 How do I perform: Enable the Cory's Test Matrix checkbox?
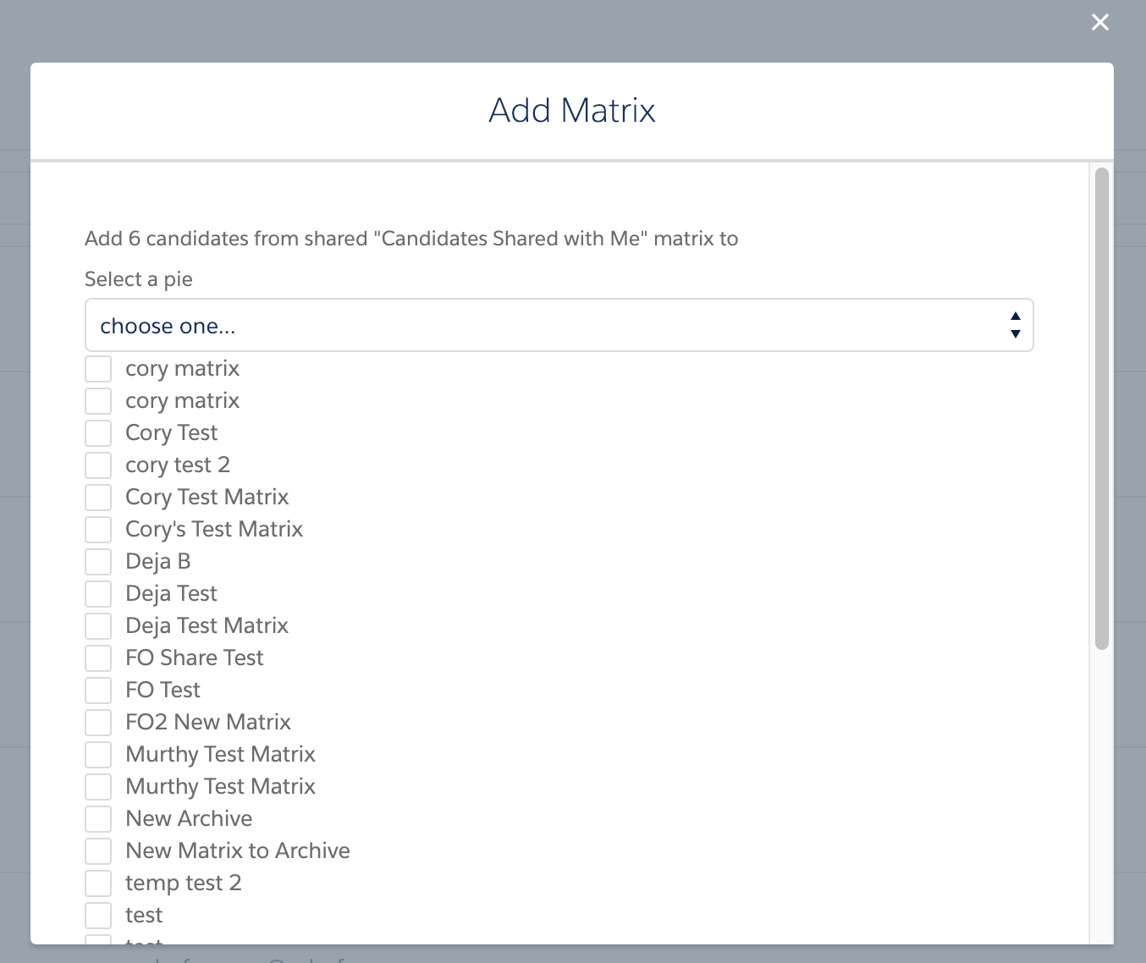point(98,530)
